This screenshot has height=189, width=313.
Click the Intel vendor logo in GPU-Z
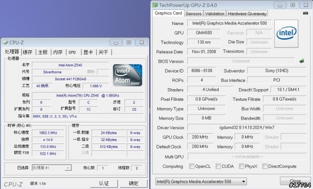tap(287, 34)
